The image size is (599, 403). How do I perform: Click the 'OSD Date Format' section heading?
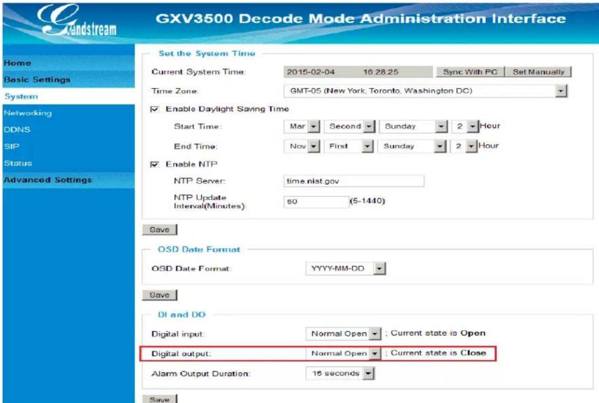pyautogui.click(x=199, y=250)
